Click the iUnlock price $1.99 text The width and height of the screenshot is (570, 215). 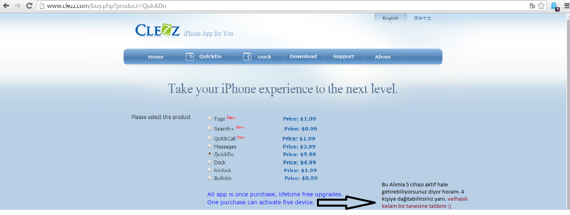point(301,170)
